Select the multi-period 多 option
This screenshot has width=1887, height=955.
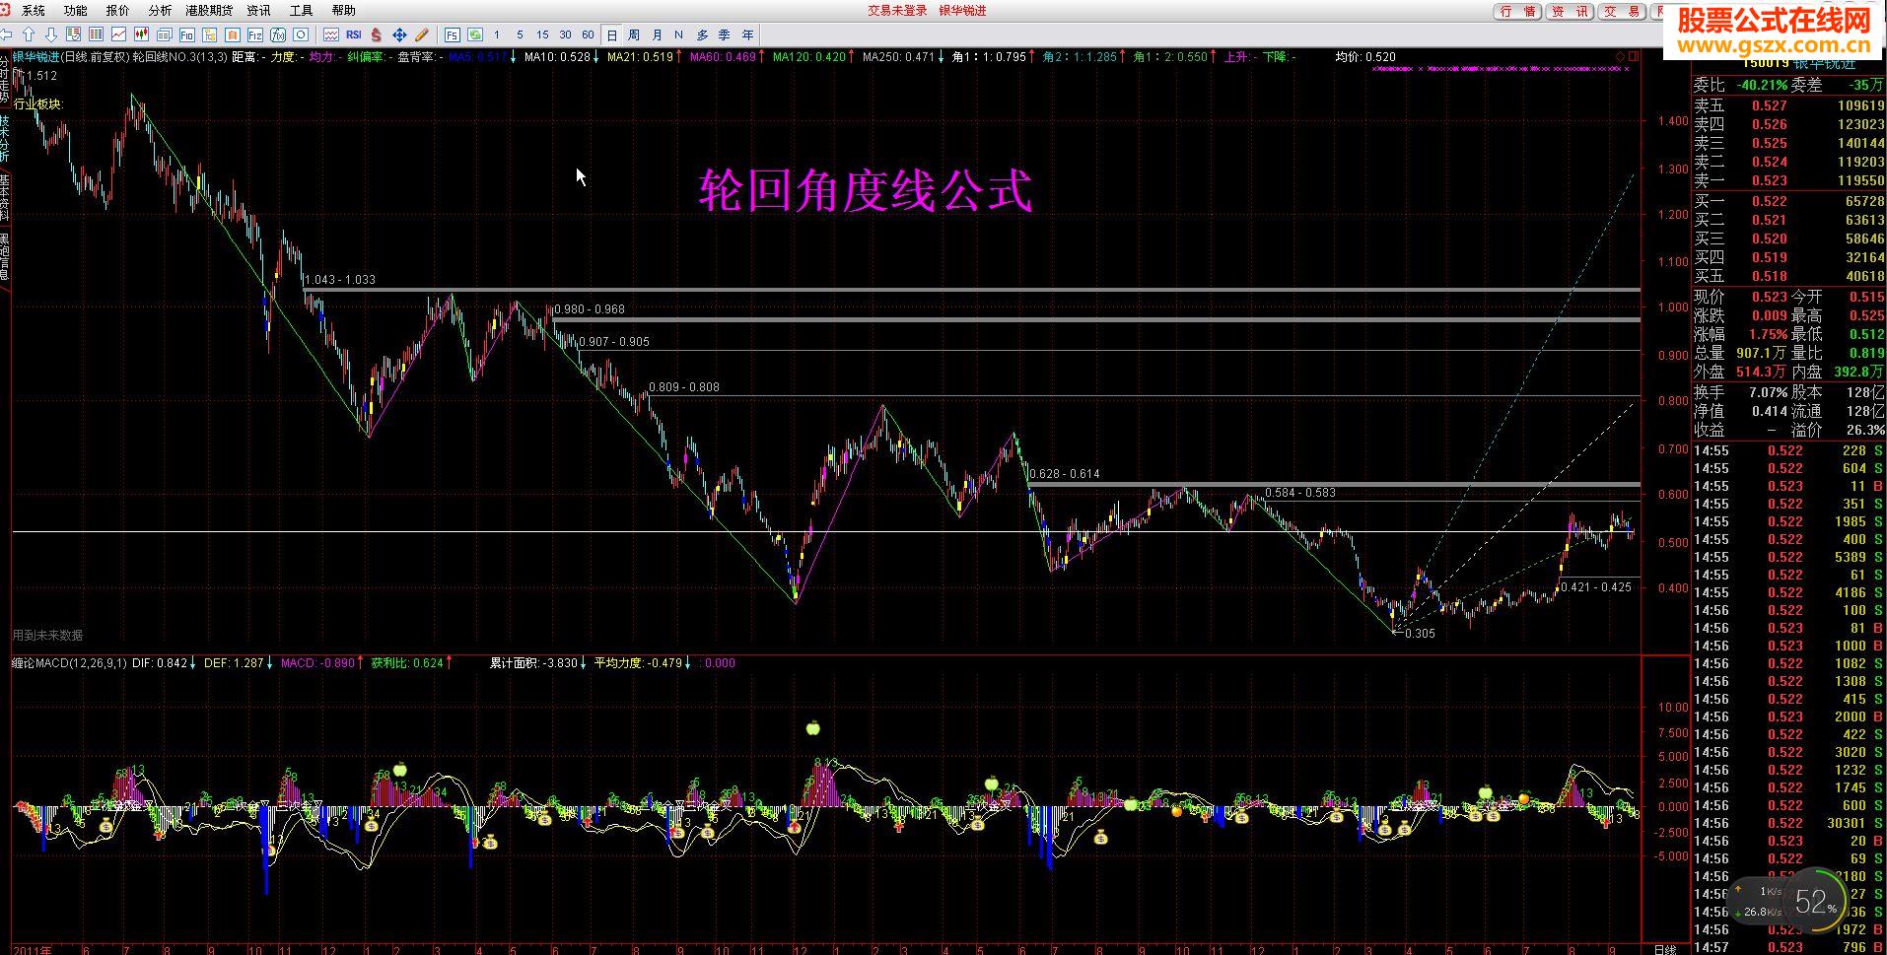702,34
